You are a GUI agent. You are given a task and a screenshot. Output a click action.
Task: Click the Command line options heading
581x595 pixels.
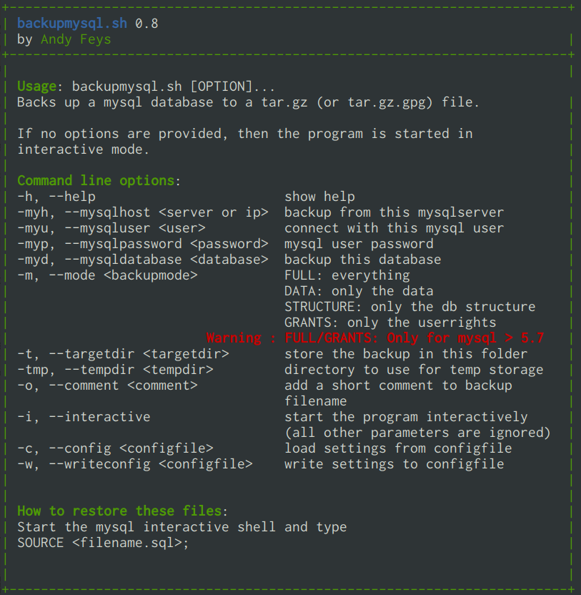96,181
